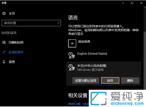This screenshot has height=107, width=146.
Task: Go to 主页 in the sidebar
Action: [12, 14]
